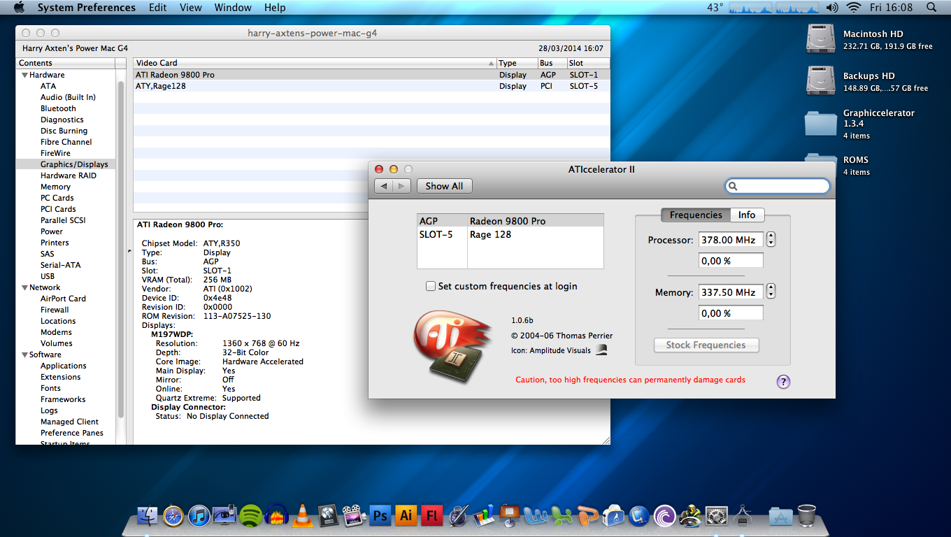
Task: Sort by the Video Card column header
Action: (315, 63)
